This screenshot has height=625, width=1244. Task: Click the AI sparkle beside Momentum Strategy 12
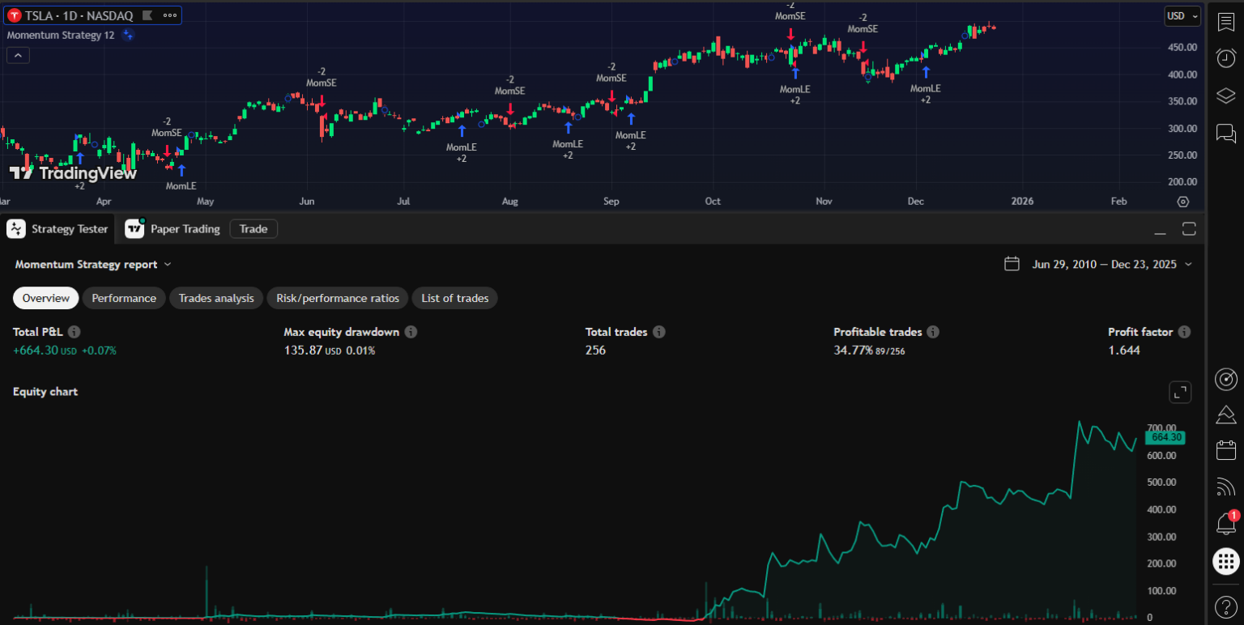[x=128, y=35]
